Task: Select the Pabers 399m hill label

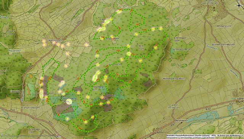Action: coord(11,32)
